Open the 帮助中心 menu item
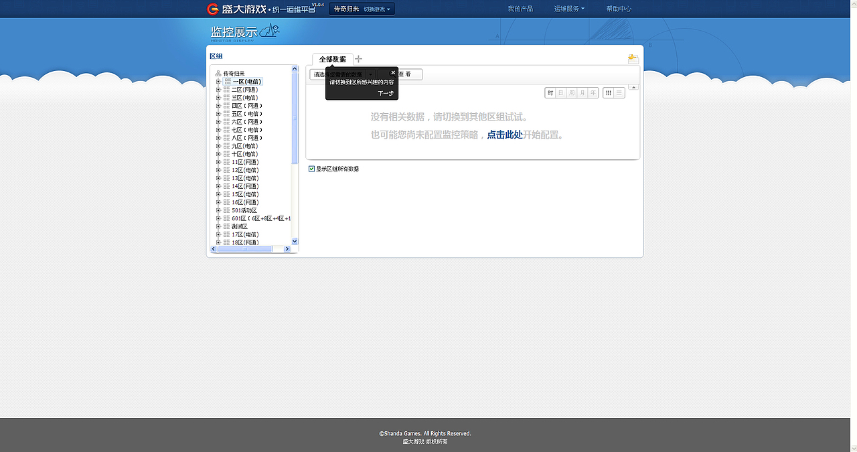857x452 pixels. [619, 9]
